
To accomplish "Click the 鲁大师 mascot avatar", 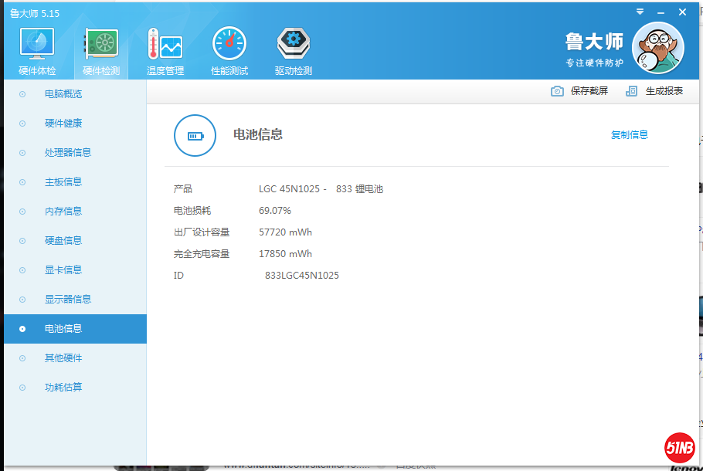I will pos(657,47).
